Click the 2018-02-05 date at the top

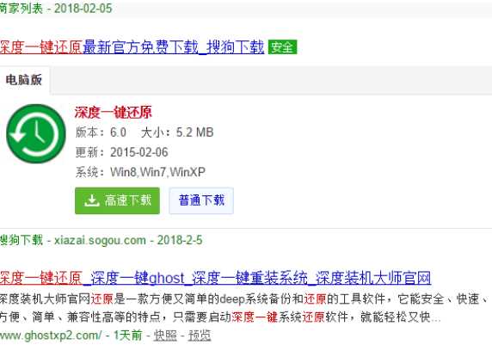[x=83, y=9]
